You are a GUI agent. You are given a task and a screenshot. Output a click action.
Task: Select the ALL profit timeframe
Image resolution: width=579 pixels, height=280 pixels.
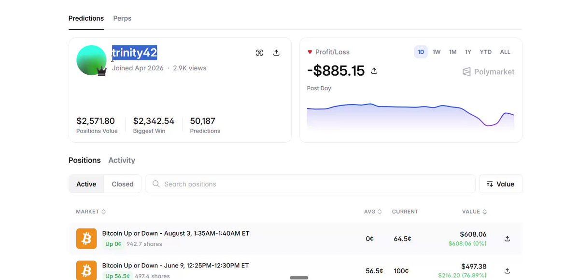(505, 52)
